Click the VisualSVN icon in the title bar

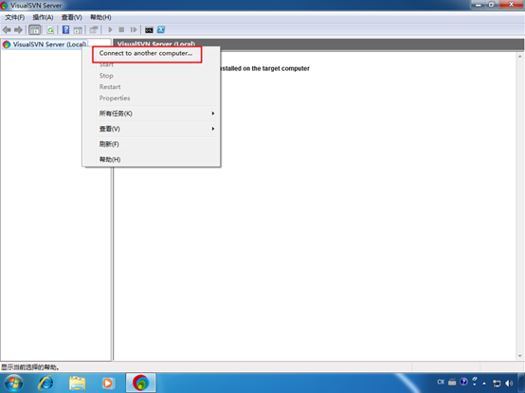click(4, 6)
